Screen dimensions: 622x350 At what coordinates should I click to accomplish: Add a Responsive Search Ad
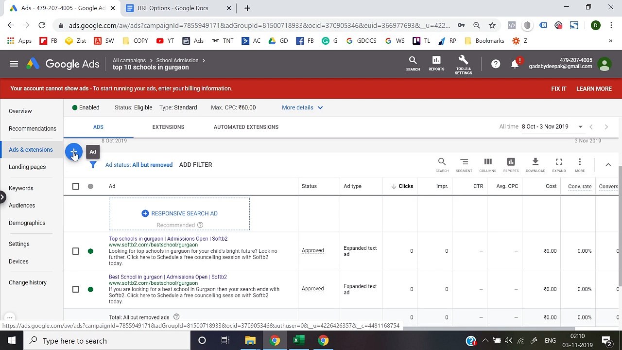pos(179,213)
